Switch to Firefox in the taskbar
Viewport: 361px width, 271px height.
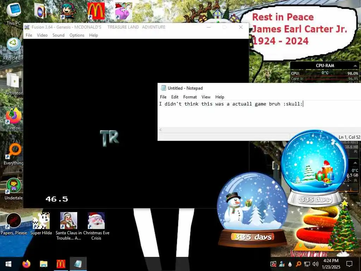coord(26,264)
